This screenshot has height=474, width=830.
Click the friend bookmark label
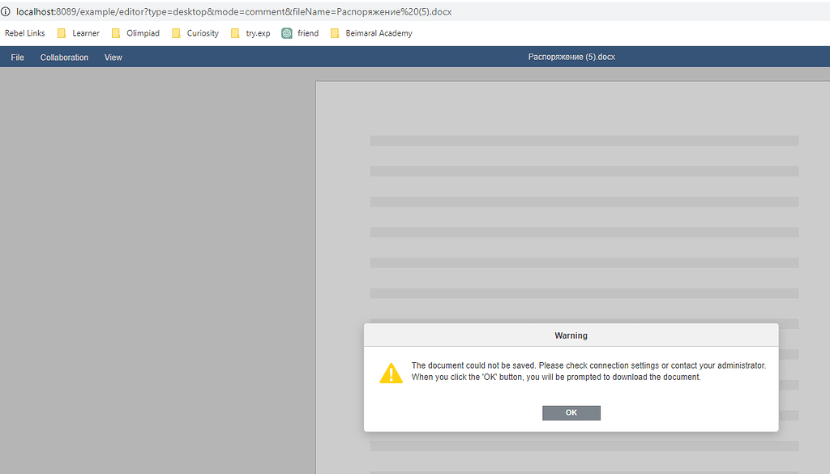pyautogui.click(x=308, y=33)
